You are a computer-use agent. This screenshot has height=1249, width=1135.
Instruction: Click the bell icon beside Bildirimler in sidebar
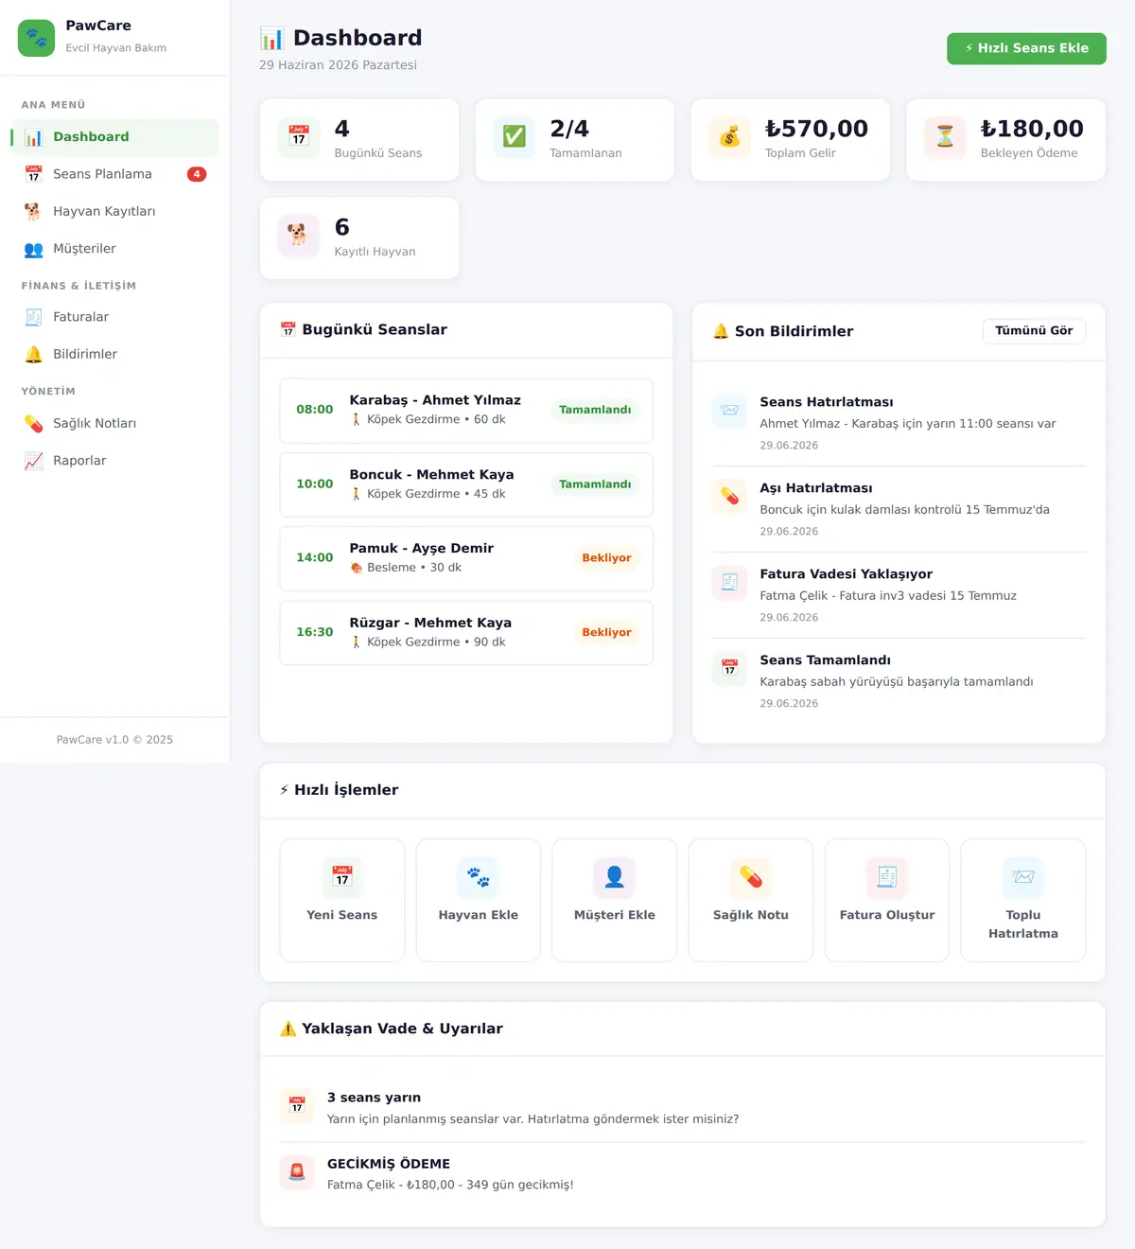coord(33,354)
